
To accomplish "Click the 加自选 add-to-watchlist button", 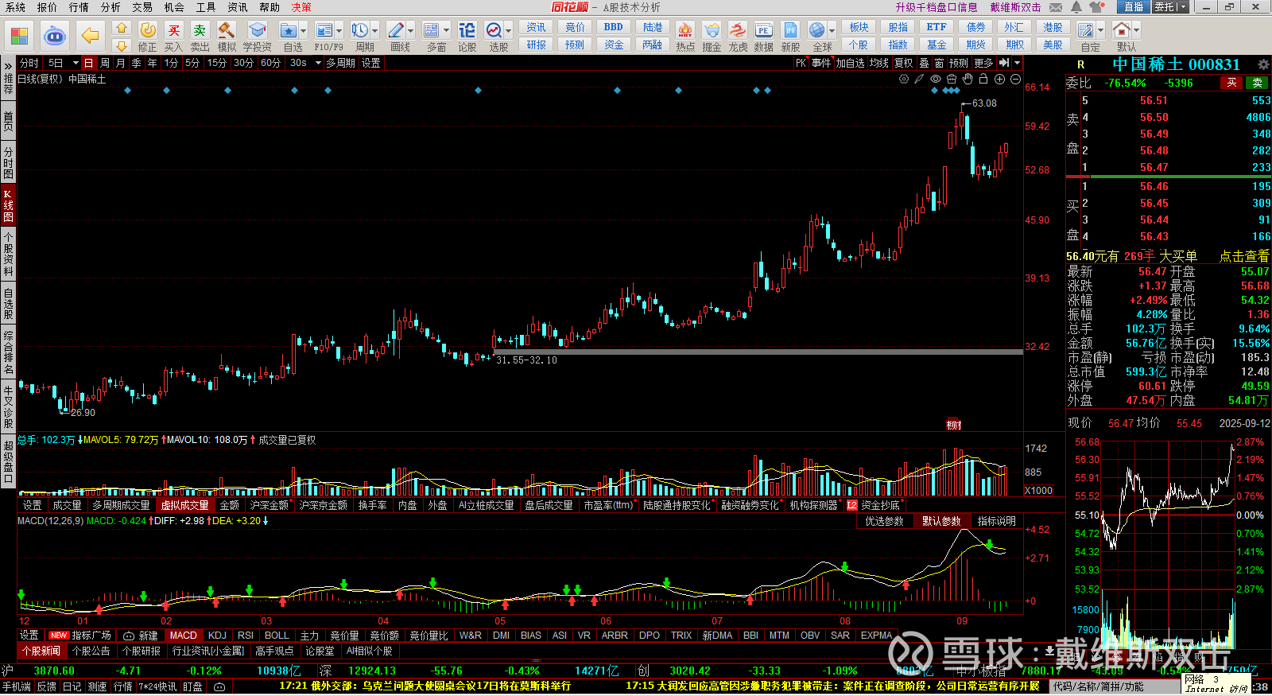I will pyautogui.click(x=850, y=63).
